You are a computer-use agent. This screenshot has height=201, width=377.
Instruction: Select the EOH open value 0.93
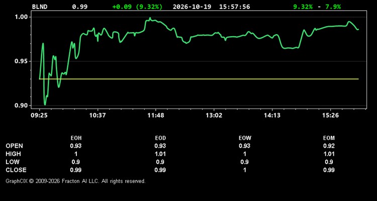coord(76,146)
